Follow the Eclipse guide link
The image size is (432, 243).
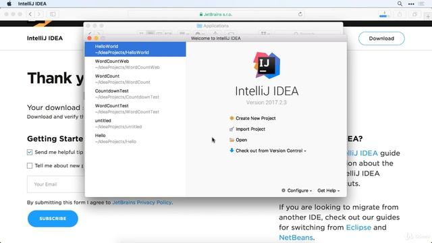click(358, 227)
